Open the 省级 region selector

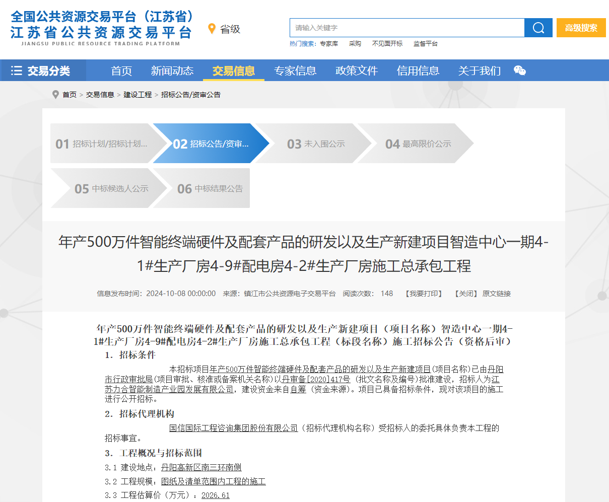pyautogui.click(x=230, y=29)
